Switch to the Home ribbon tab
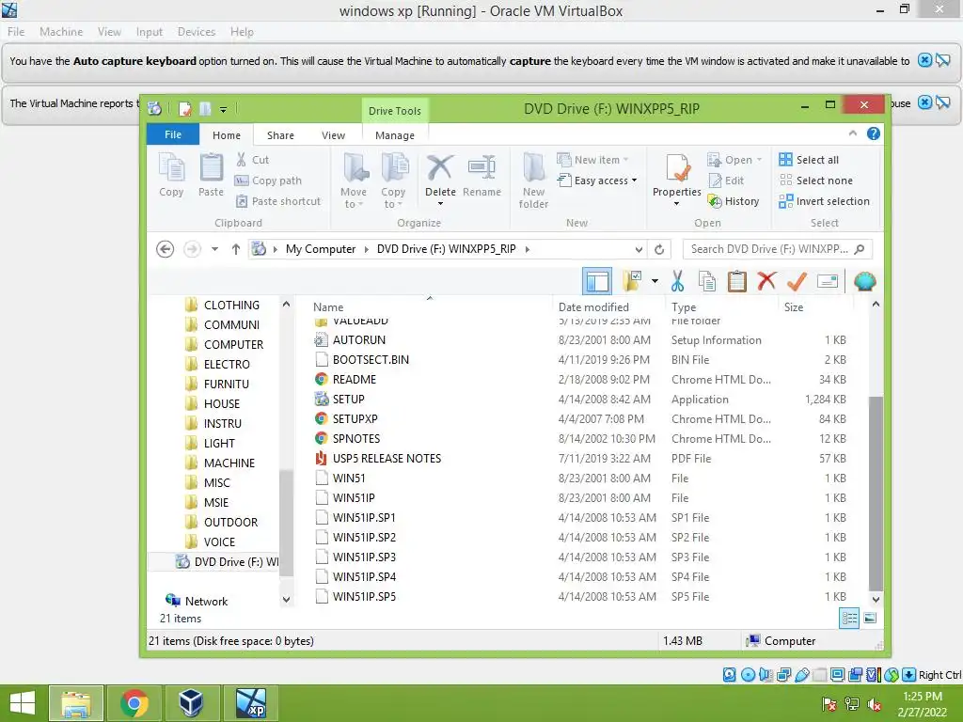This screenshot has height=722, width=963. coord(227,135)
